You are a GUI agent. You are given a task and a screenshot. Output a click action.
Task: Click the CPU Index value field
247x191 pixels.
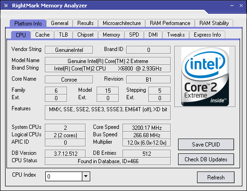[64, 176]
